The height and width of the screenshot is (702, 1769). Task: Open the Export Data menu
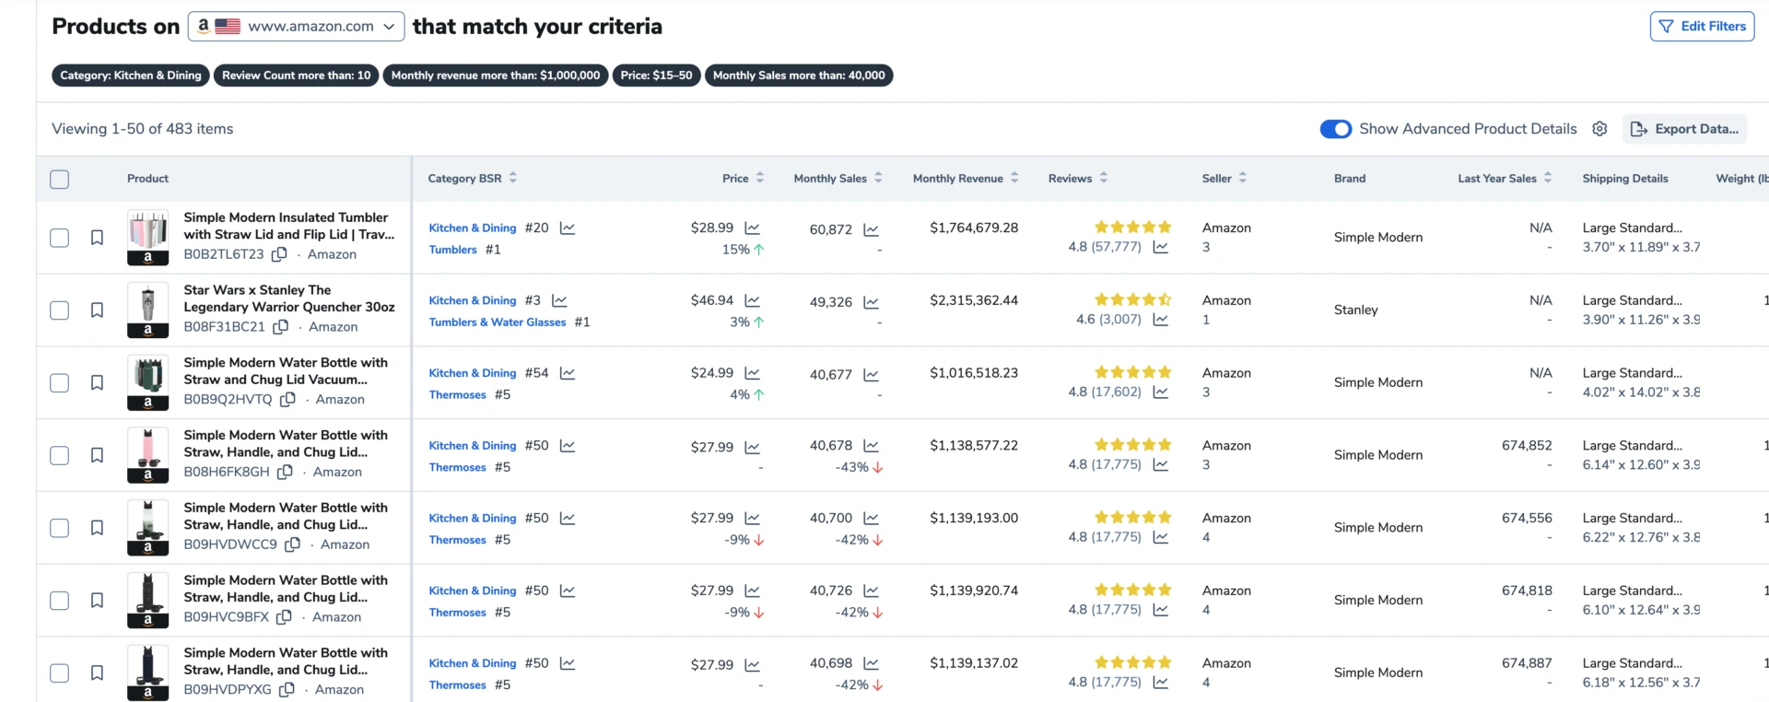(x=1684, y=129)
